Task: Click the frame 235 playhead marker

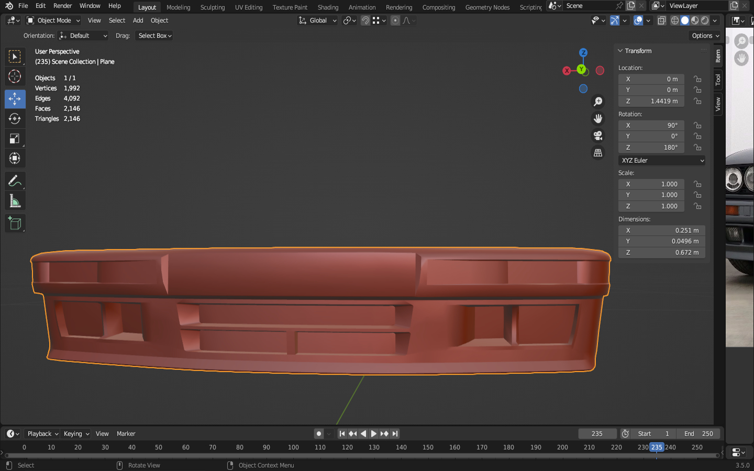Action: point(657,447)
